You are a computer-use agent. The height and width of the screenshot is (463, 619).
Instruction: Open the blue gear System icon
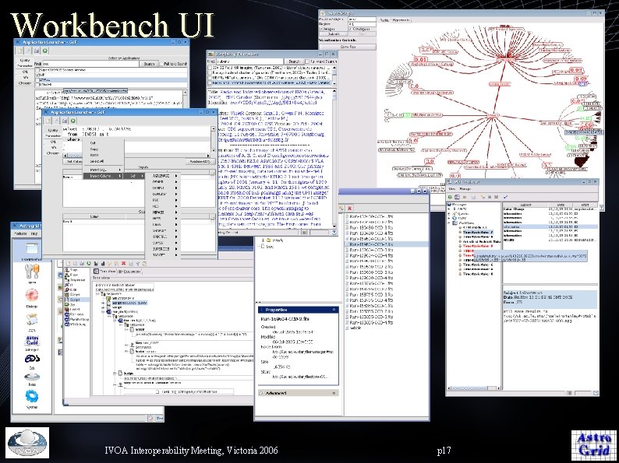click(32, 396)
